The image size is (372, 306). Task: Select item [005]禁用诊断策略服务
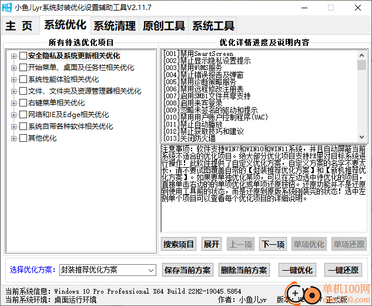200,82
